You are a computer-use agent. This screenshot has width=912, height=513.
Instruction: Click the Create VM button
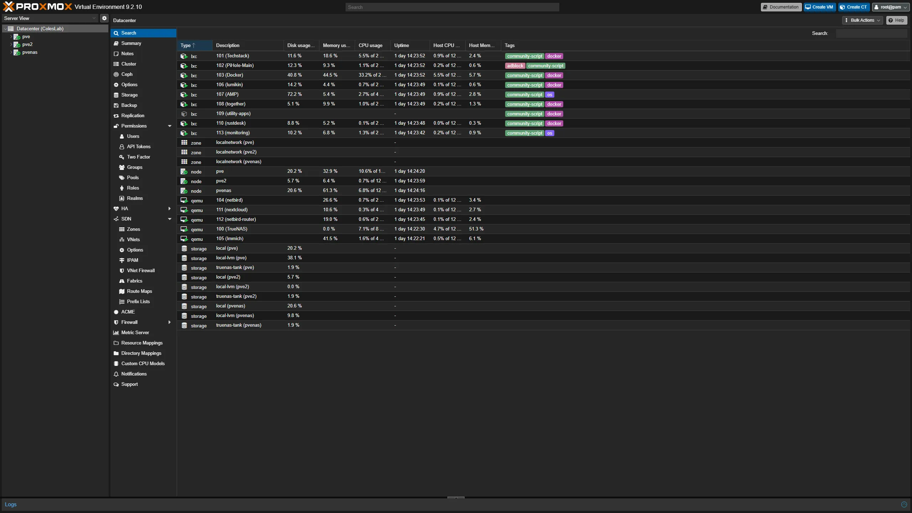point(819,7)
